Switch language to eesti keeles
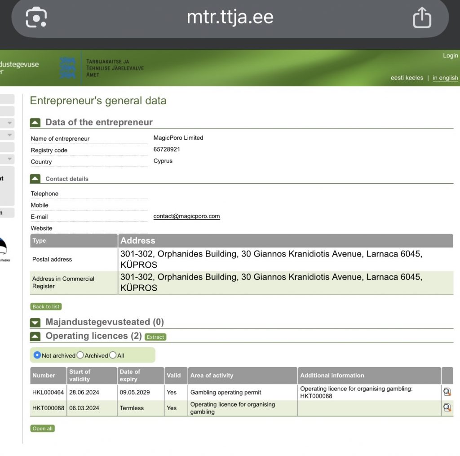Screen dimensions: 460x456 click(407, 78)
